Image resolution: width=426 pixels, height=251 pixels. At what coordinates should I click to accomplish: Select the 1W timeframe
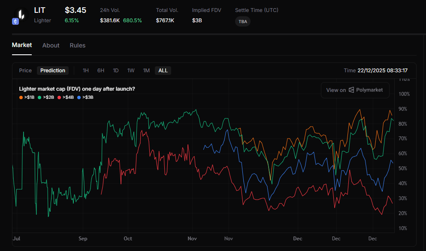[x=131, y=70]
